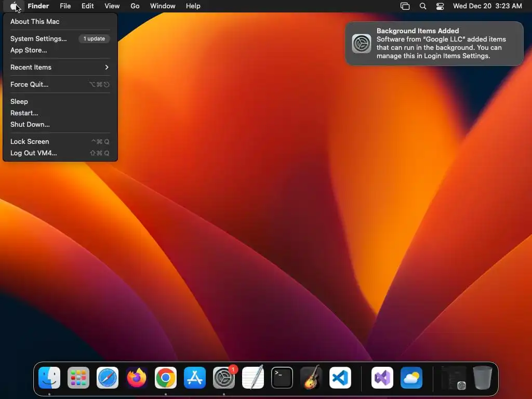This screenshot has height=399, width=532.
Task: Open the recent document stack in Dock
Action: 453,378
